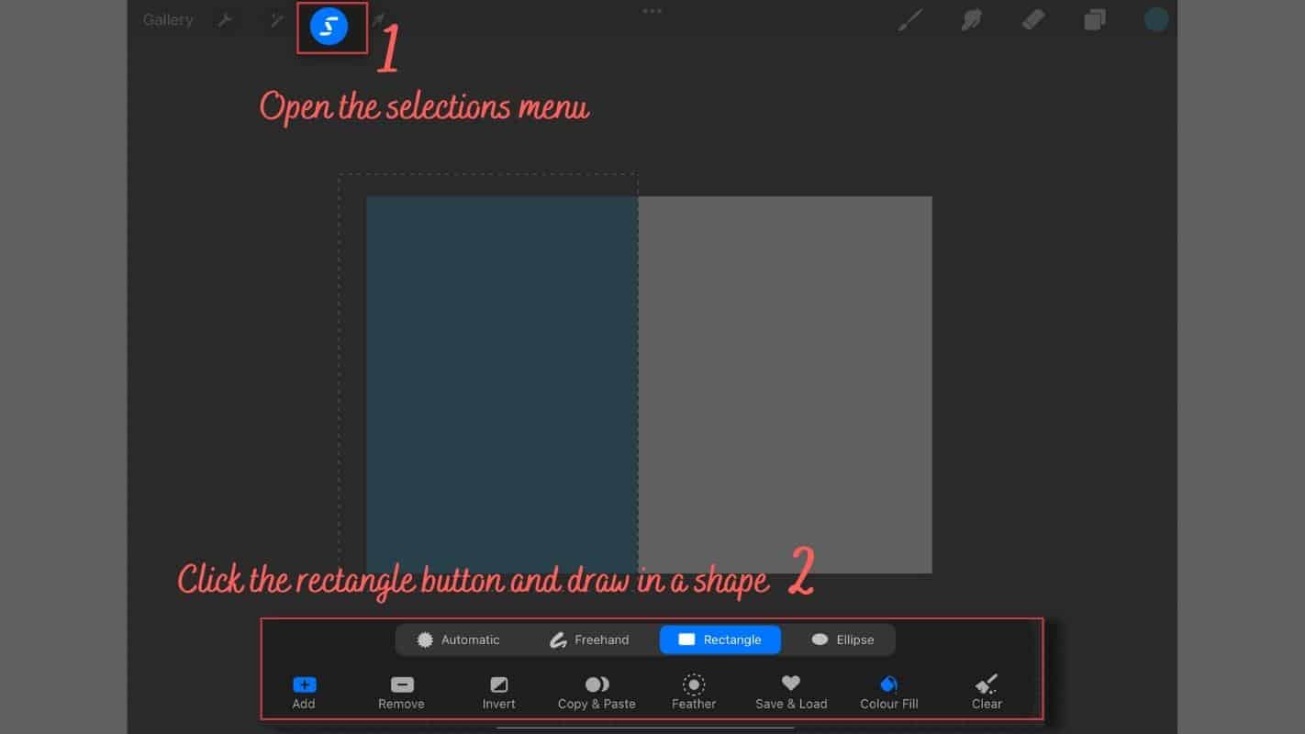Select the Transform arrow tool

point(377,20)
